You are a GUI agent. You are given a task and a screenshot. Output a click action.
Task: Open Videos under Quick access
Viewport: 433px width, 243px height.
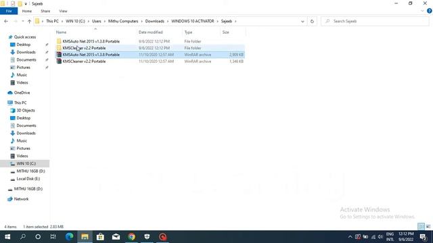[22, 82]
